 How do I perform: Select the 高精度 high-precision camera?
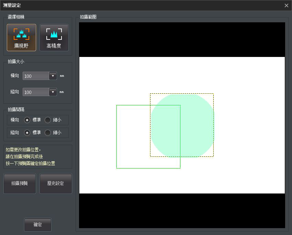tap(54, 37)
